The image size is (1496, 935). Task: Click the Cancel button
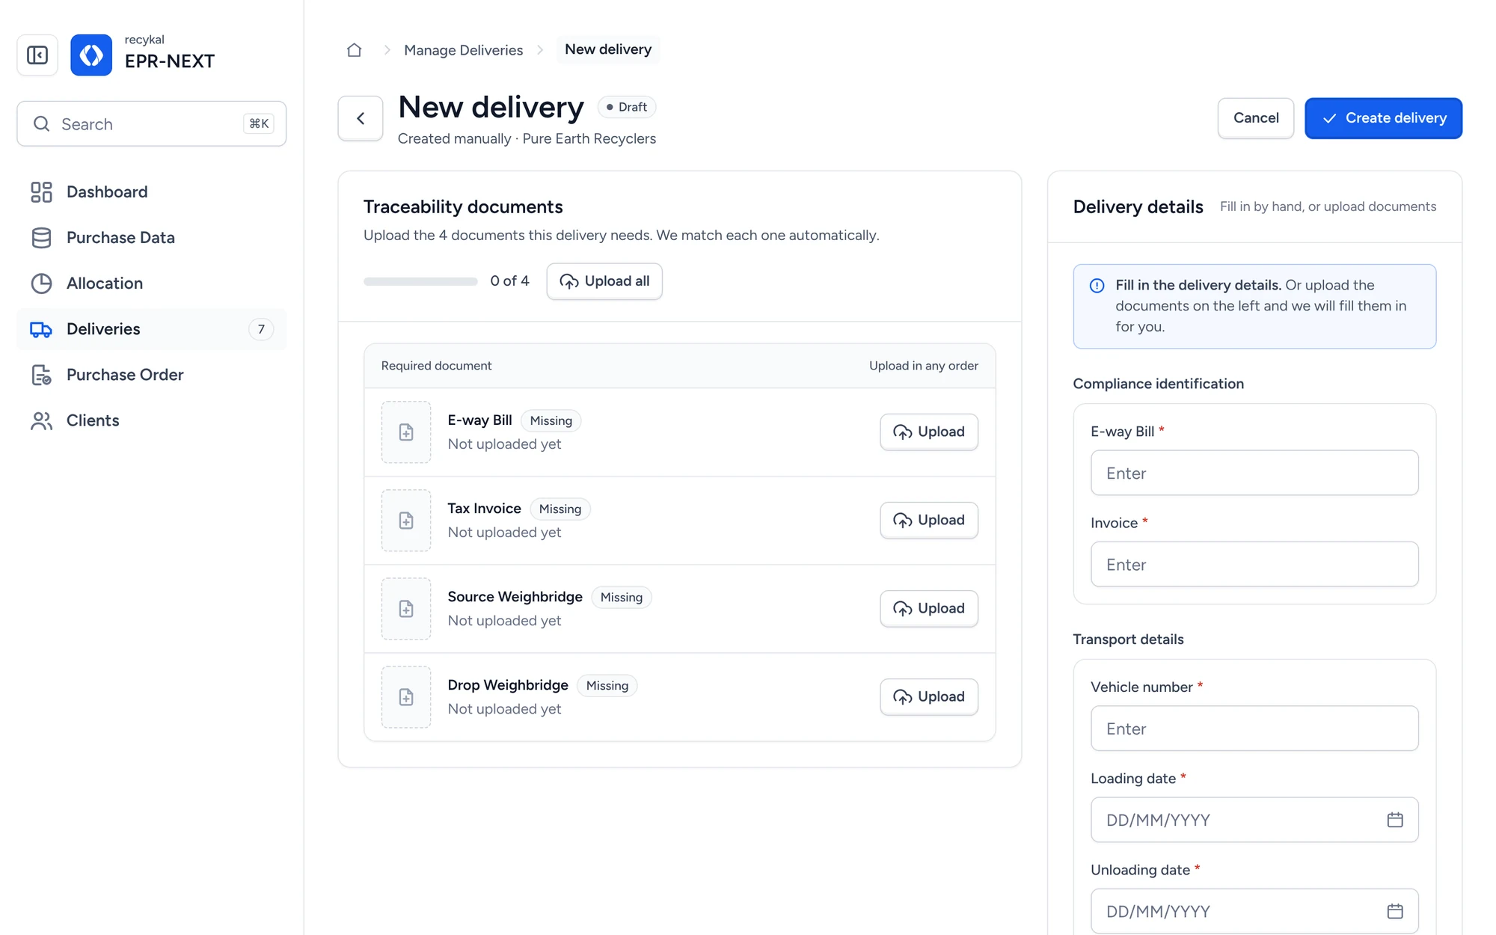pos(1256,118)
